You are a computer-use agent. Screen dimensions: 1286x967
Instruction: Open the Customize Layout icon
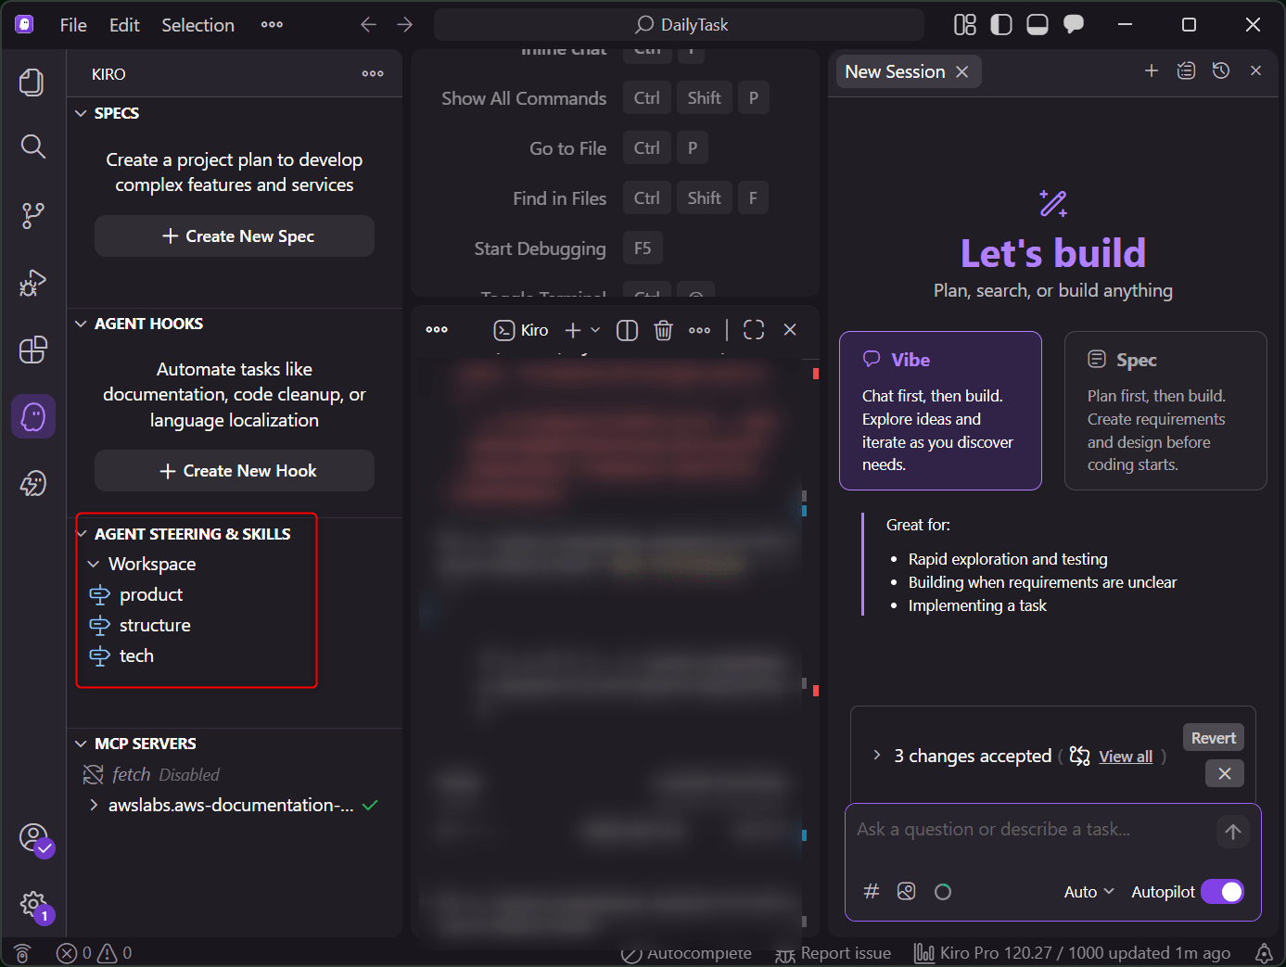(x=965, y=25)
